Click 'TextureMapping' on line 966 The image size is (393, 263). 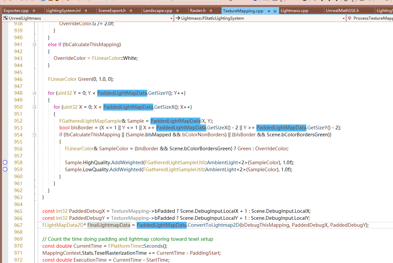130,218
